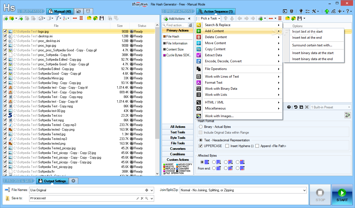The width and height of the screenshot is (355, 208).
Task: Click the move action down arrow
Action: (x=232, y=18)
